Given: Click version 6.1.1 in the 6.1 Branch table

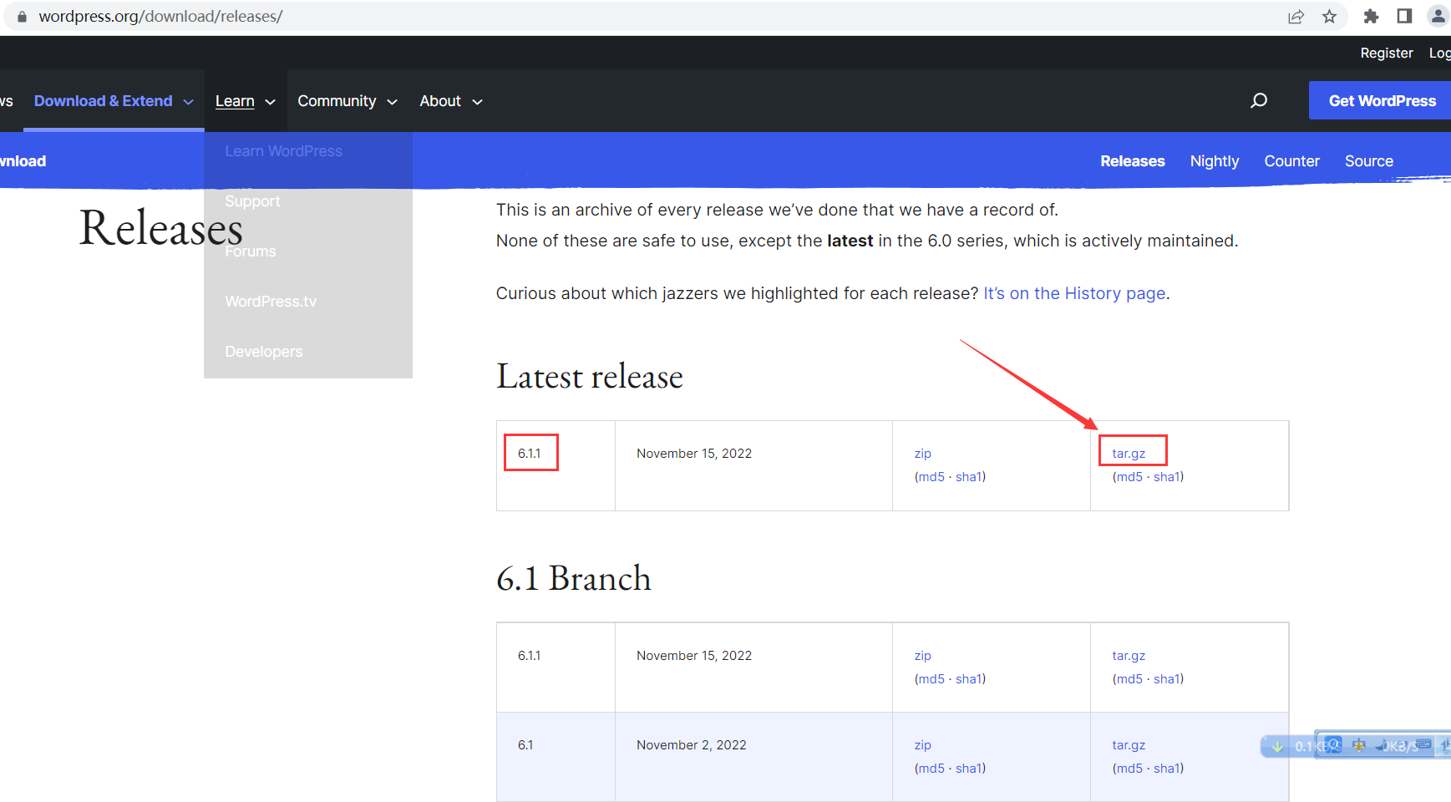Looking at the screenshot, I should [530, 656].
